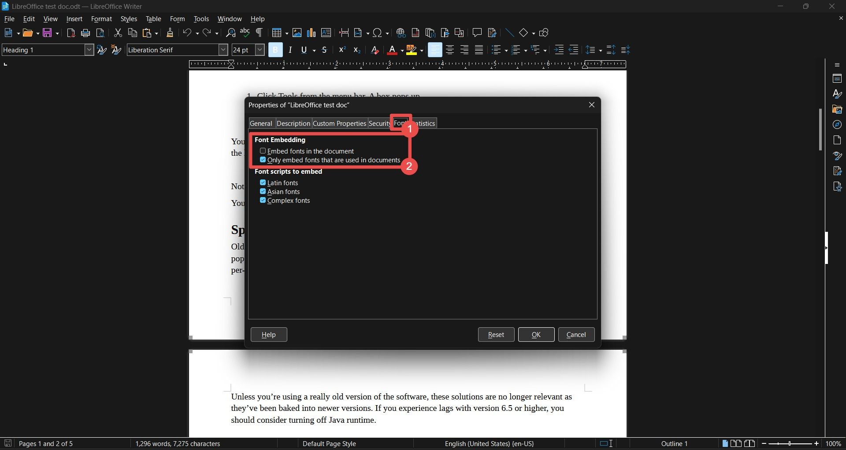Expand the font size selector
Viewport: 846px width, 450px height.
click(260, 50)
